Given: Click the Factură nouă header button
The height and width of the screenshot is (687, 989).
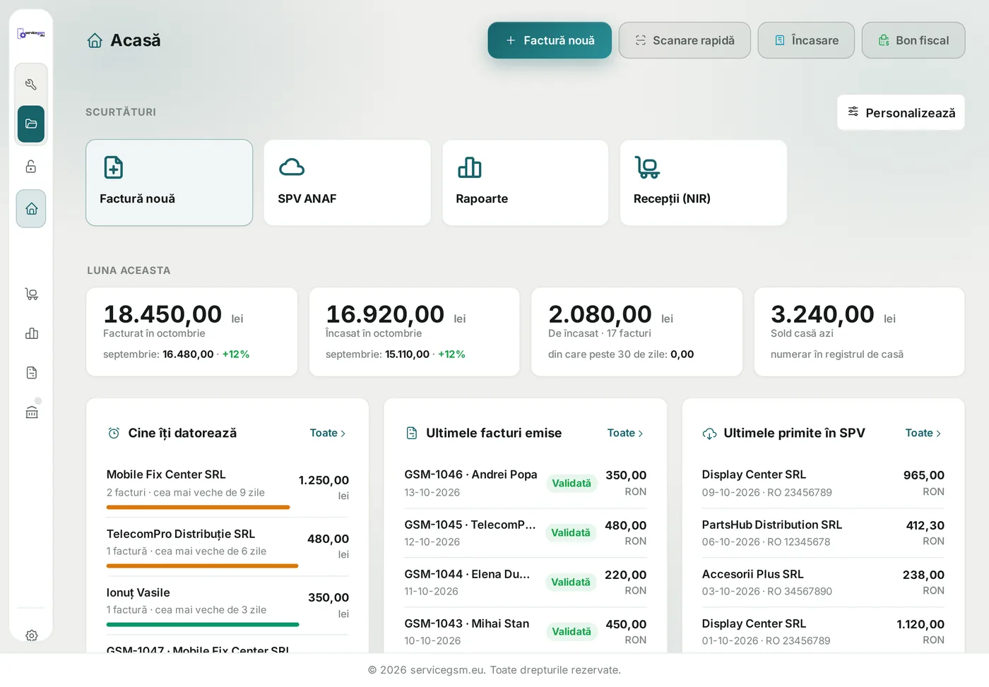Looking at the screenshot, I should coord(550,40).
